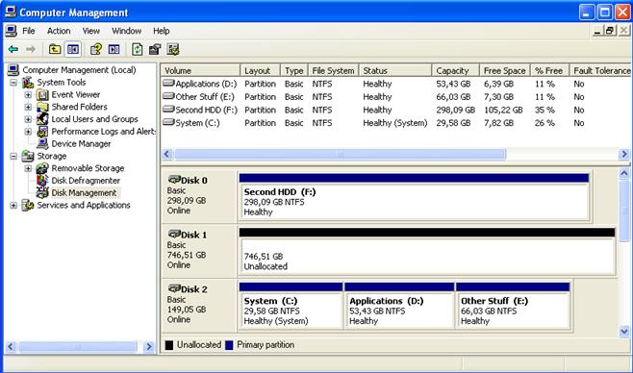Select Shared Folders icon in tree
633x373 pixels.
click(42, 107)
